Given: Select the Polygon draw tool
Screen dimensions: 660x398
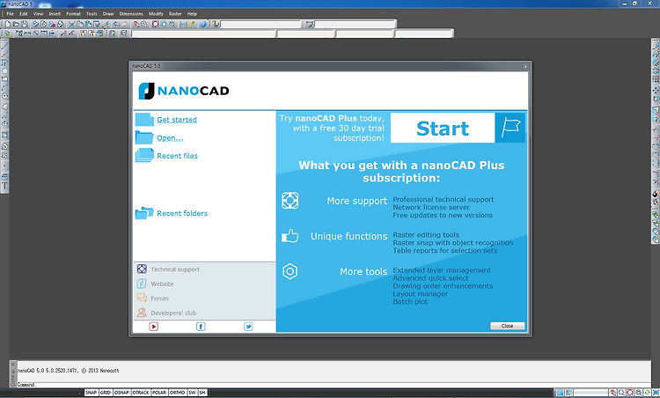Looking at the screenshot, I should pos(5,70).
